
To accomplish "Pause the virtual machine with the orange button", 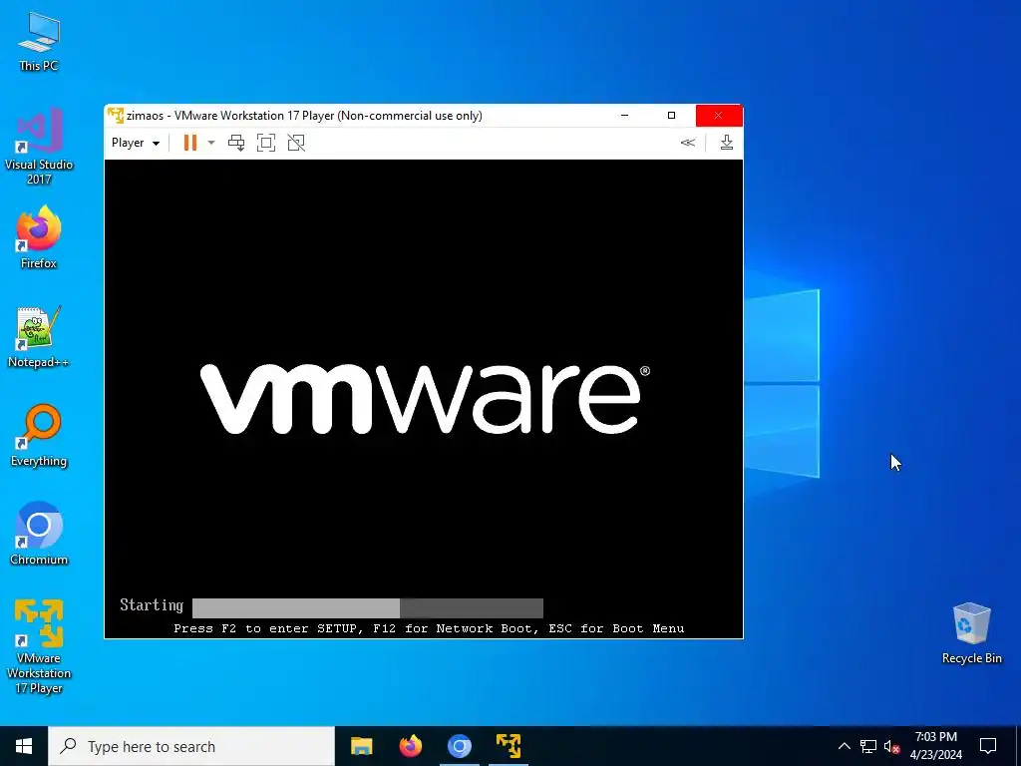I will tap(190, 143).
